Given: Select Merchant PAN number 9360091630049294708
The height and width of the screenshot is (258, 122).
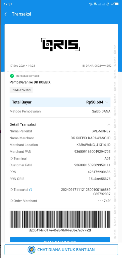Looking at the screenshot, I should tap(92, 152).
